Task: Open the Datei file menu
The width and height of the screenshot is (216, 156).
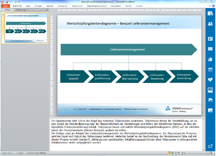Action: point(6,6)
